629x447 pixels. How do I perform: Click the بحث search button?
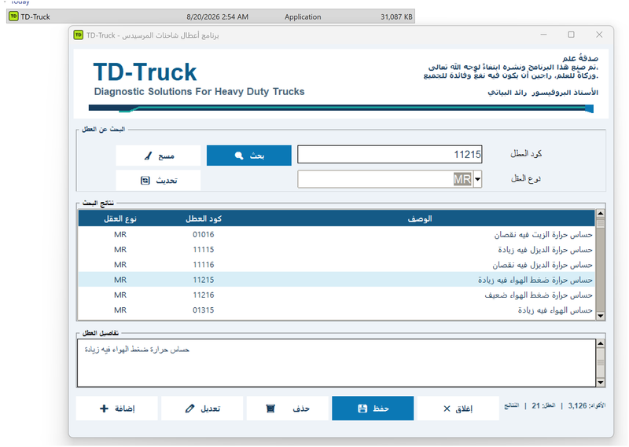pyautogui.click(x=248, y=156)
